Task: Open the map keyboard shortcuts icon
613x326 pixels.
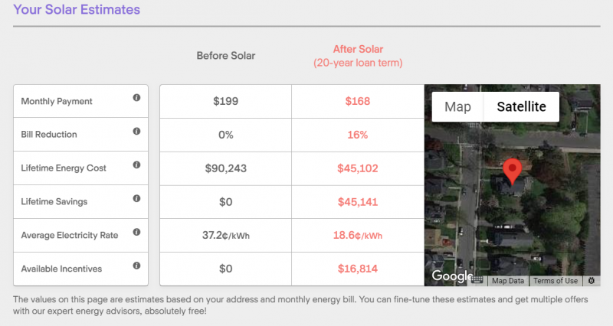Action: pos(477,280)
